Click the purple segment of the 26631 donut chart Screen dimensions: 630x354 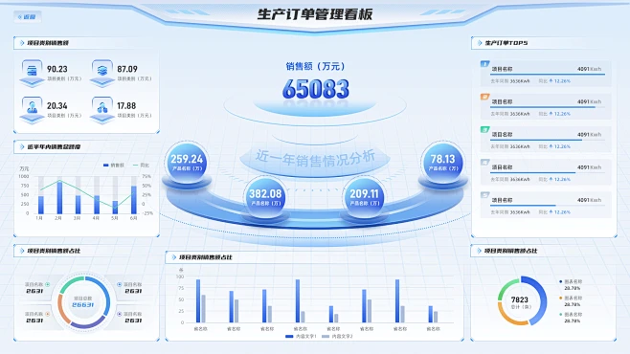pos(87,323)
